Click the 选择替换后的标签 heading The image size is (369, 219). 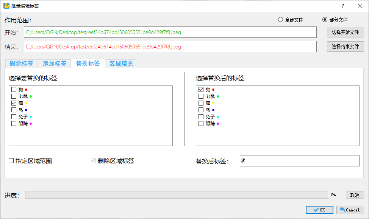coord(220,78)
